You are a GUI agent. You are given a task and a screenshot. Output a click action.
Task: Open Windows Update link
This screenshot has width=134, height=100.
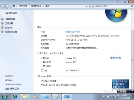[x=13, y=85]
